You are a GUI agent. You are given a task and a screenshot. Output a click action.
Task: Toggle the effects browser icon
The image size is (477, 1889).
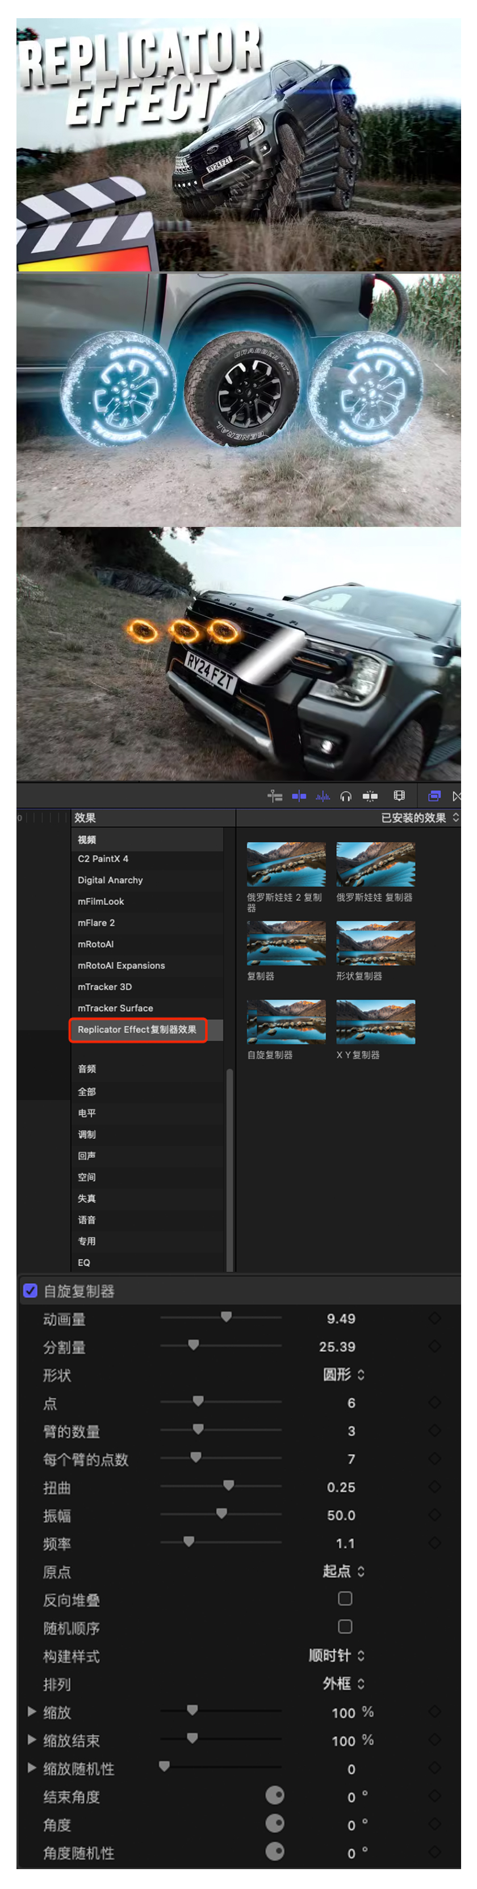click(434, 795)
